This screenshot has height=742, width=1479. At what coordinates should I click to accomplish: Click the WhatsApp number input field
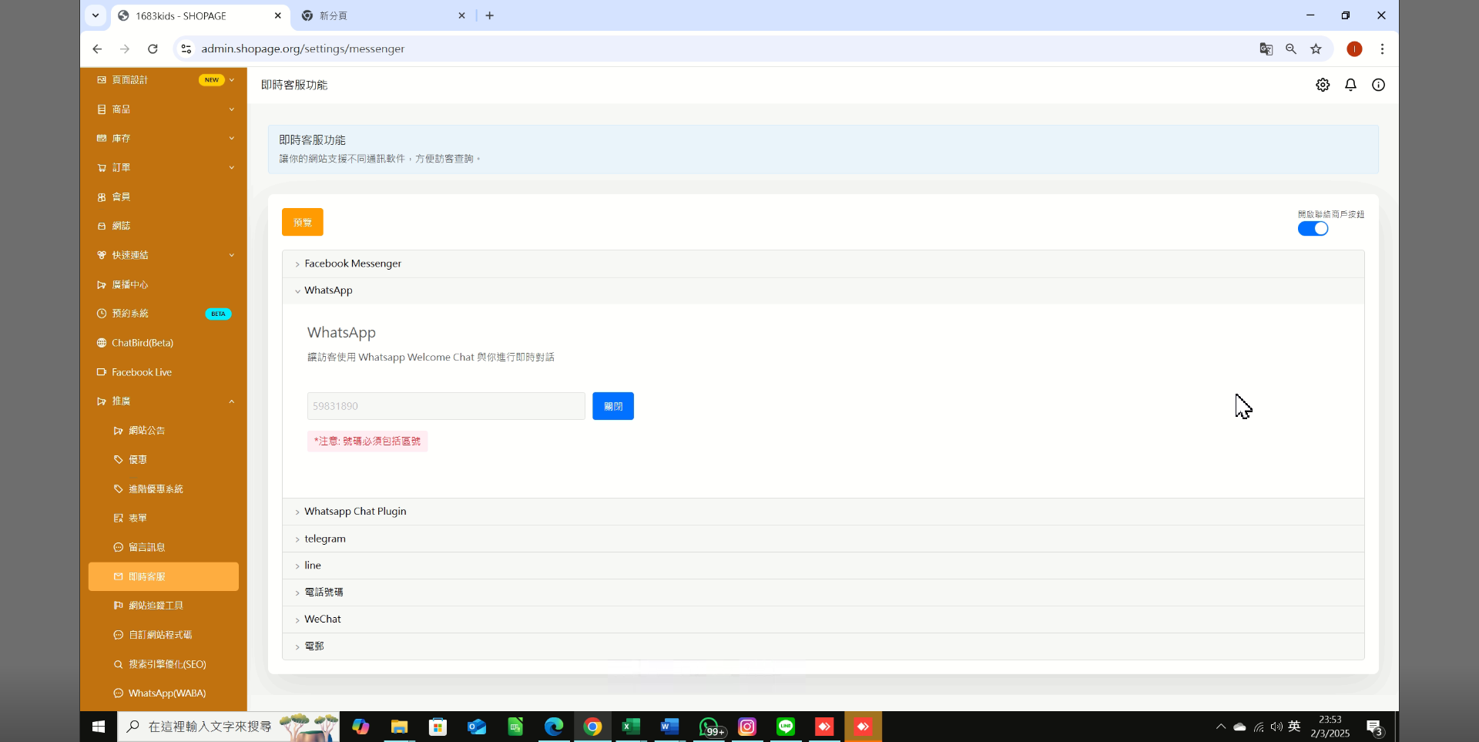tap(446, 406)
